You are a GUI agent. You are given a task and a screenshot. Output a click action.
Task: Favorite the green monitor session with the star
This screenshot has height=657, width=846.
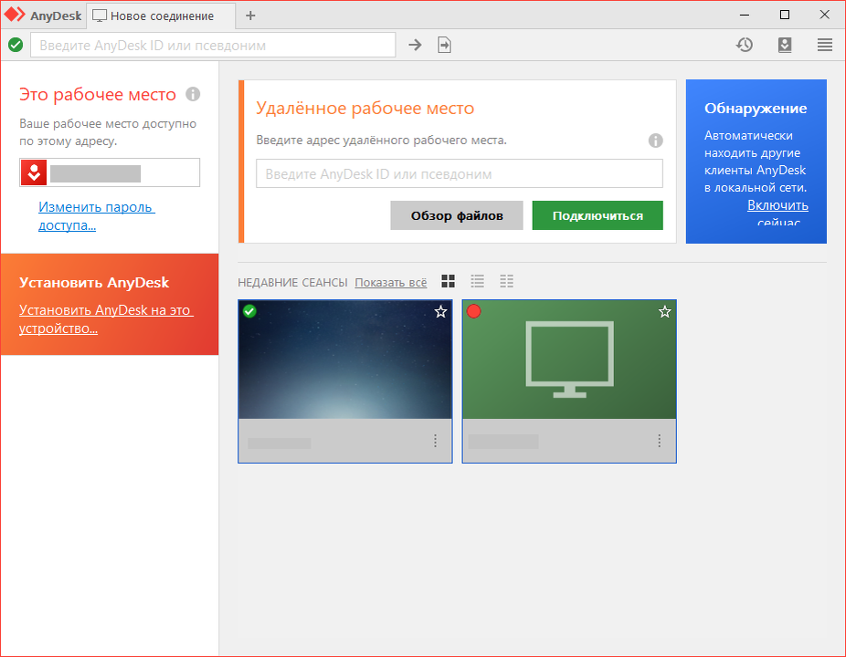[665, 311]
